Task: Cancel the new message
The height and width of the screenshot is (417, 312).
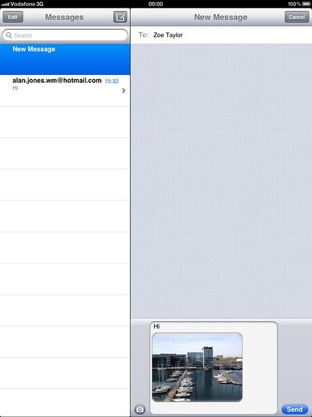Action: [x=296, y=17]
